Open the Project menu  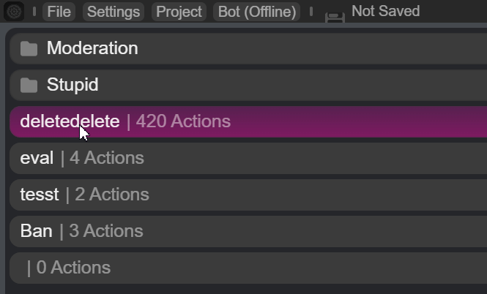[x=179, y=12]
